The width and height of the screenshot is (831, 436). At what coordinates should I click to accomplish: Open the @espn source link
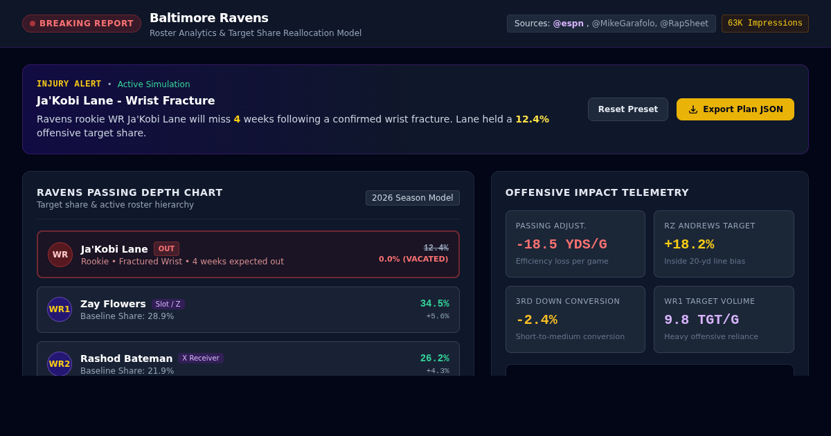[x=568, y=24]
